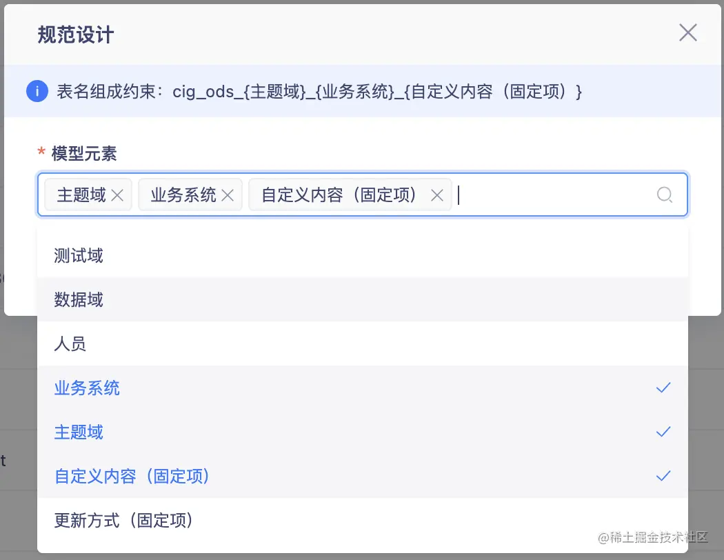Image resolution: width=724 pixels, height=560 pixels.
Task: Select 人员 from the option list
Action: tap(70, 343)
